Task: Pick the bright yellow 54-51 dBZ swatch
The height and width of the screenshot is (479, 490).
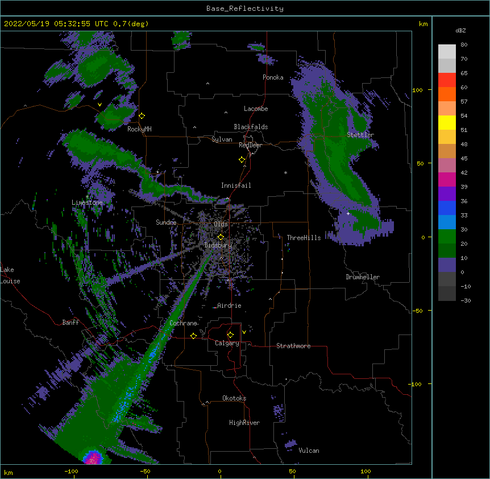Action: tap(447, 122)
